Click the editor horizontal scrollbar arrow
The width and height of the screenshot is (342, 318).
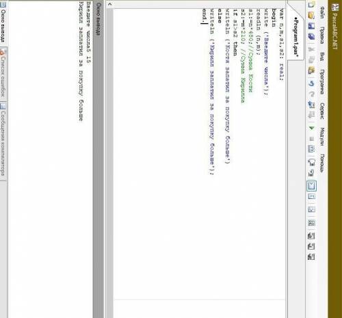click(x=110, y=4)
